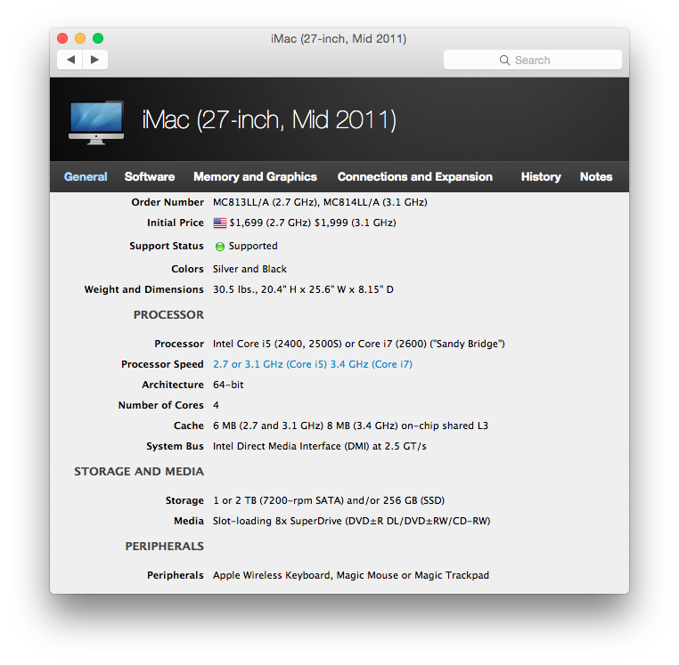The width and height of the screenshot is (679, 665).
Task: Click the PROCESSOR section heading
Action: click(168, 314)
